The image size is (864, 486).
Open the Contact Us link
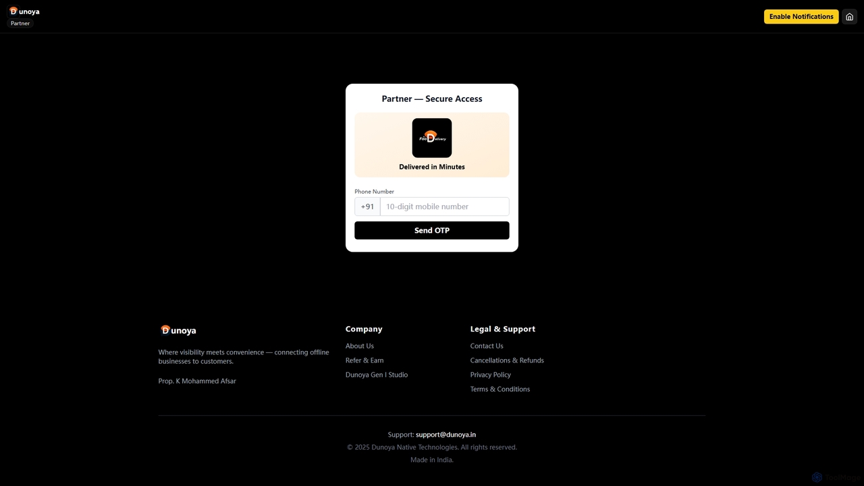tap(487, 346)
